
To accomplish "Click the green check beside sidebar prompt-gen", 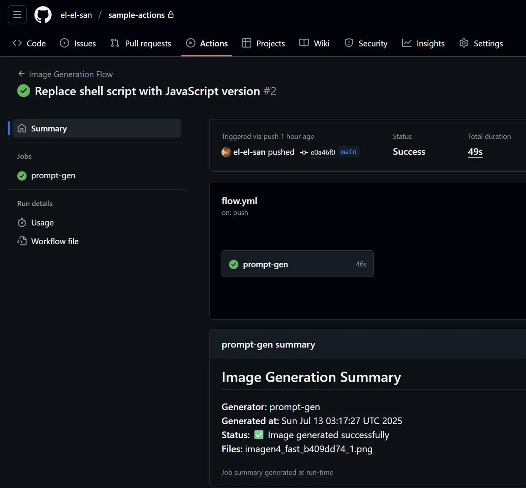I will pyautogui.click(x=22, y=176).
